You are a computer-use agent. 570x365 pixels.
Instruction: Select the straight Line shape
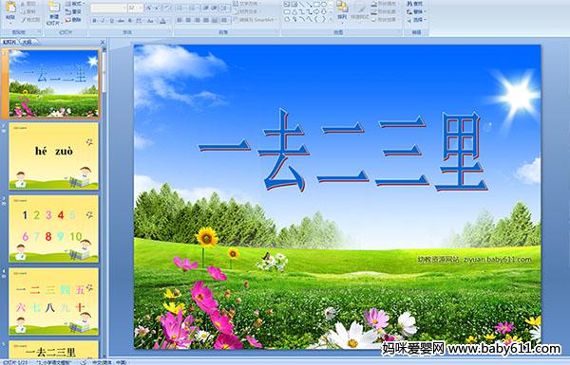[302, 4]
